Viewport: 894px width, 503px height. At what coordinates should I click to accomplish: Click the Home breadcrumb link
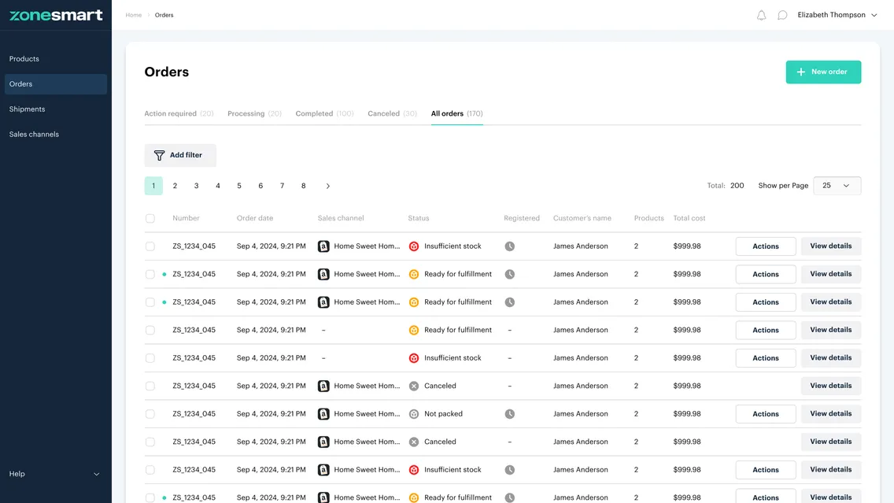(x=134, y=15)
